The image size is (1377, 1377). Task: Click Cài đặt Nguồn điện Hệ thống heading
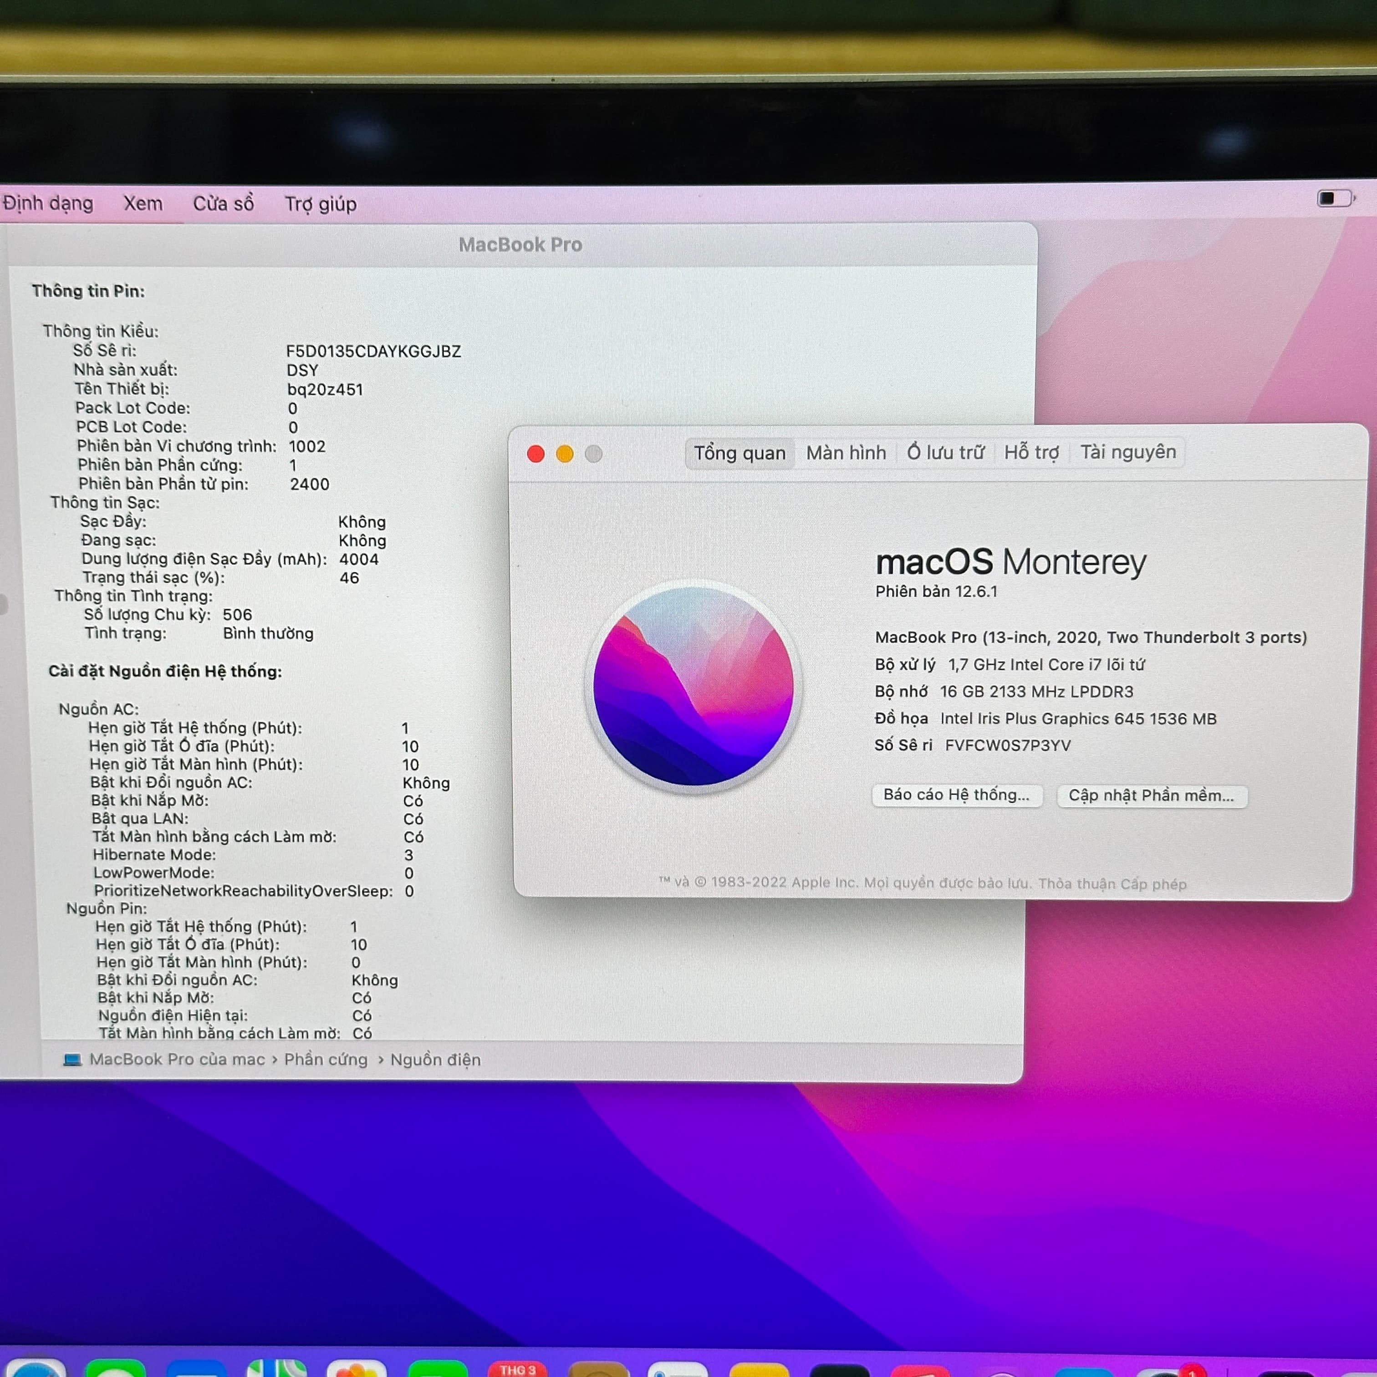click(x=165, y=671)
